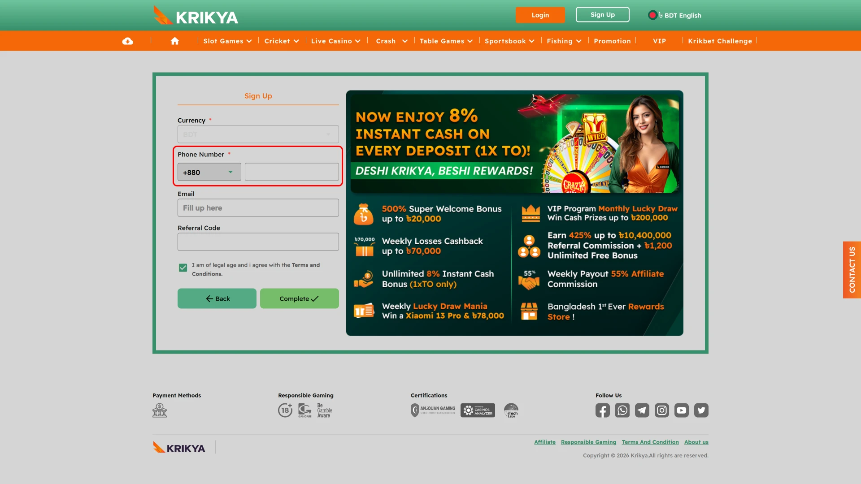Open Instagram via footer icon

point(662,410)
